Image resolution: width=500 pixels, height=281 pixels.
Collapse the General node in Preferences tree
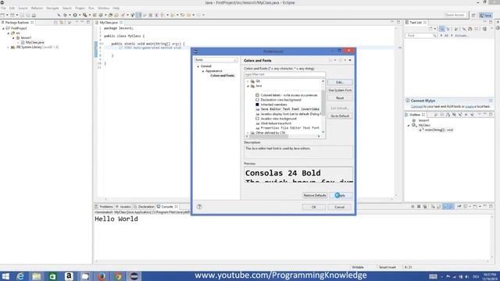coord(198,66)
